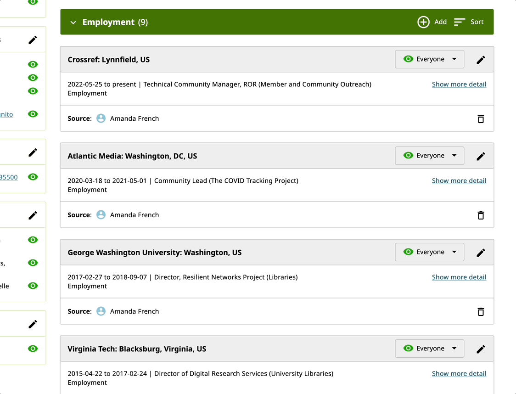This screenshot has height=394, width=516.
Task: Edit sidebar section containing the 35500 link
Action: [x=33, y=152]
